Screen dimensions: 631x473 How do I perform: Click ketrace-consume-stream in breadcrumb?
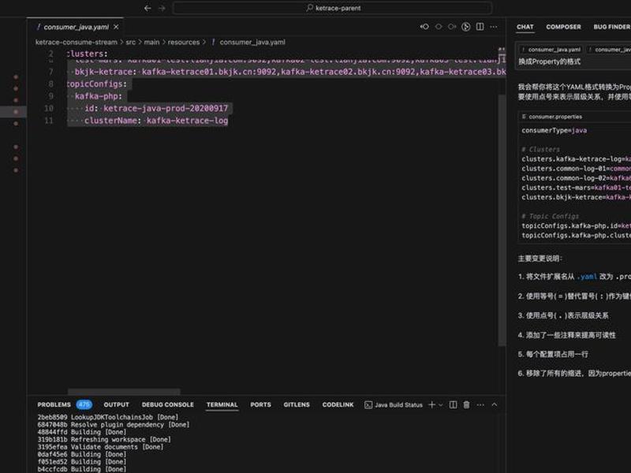click(x=76, y=43)
